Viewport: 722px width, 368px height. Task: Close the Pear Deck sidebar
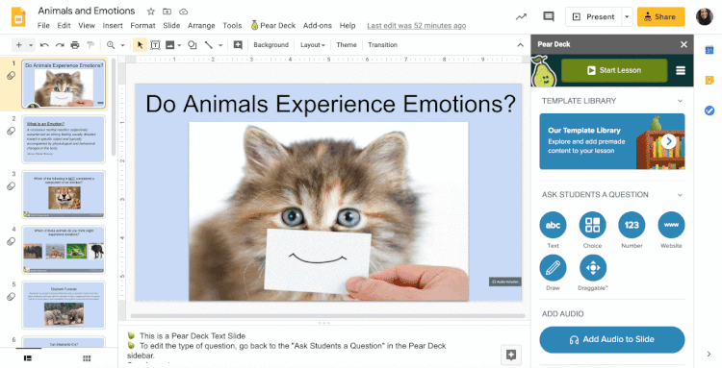tap(683, 44)
